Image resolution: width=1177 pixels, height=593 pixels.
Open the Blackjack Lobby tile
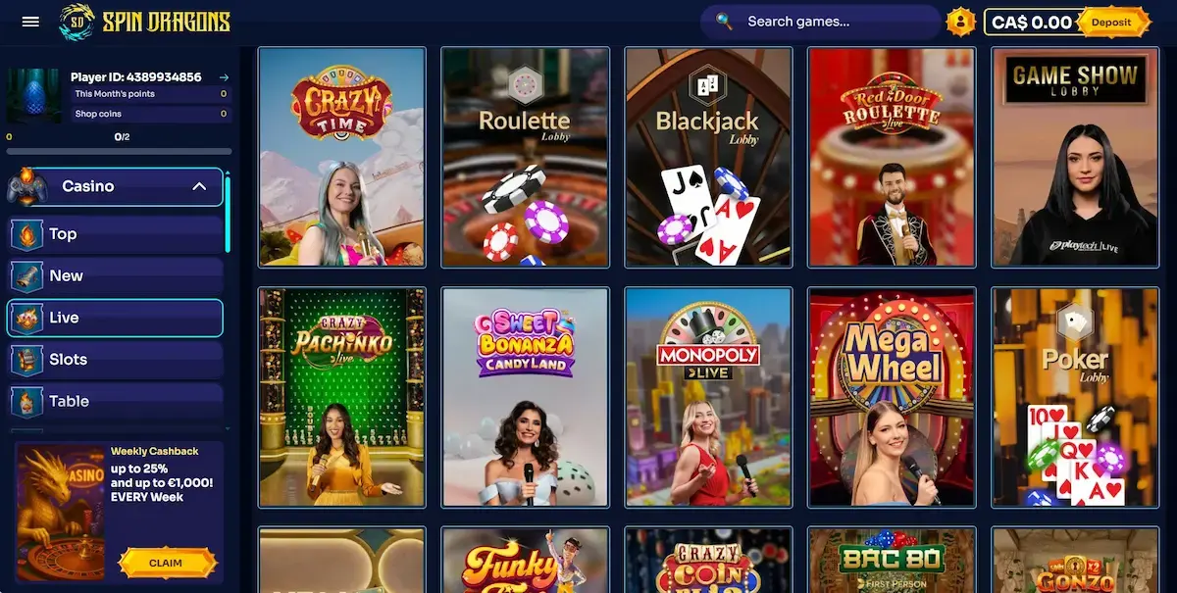pos(708,157)
